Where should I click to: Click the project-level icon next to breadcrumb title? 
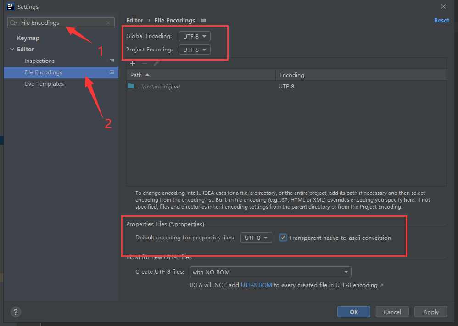(x=204, y=21)
